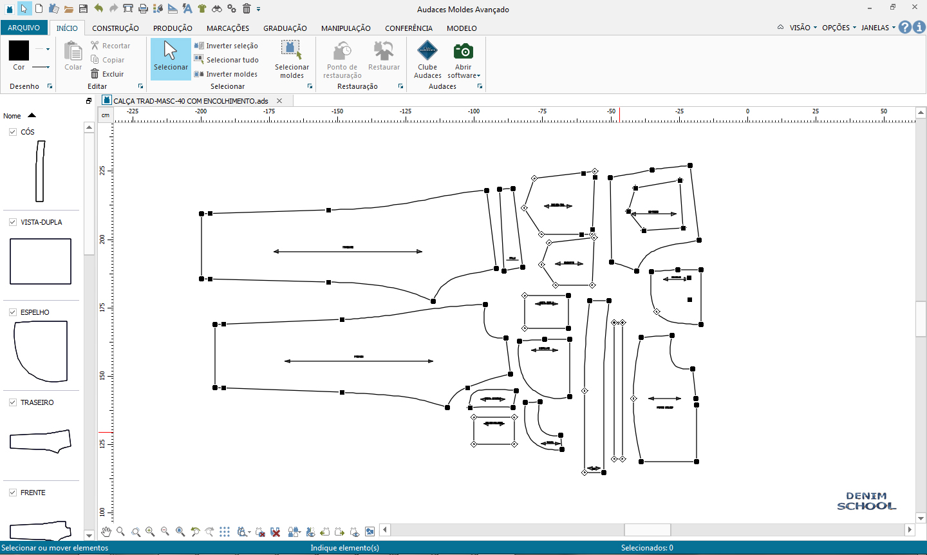Click the new document icon in quick access toolbar
The image size is (927, 555).
[x=39, y=8]
